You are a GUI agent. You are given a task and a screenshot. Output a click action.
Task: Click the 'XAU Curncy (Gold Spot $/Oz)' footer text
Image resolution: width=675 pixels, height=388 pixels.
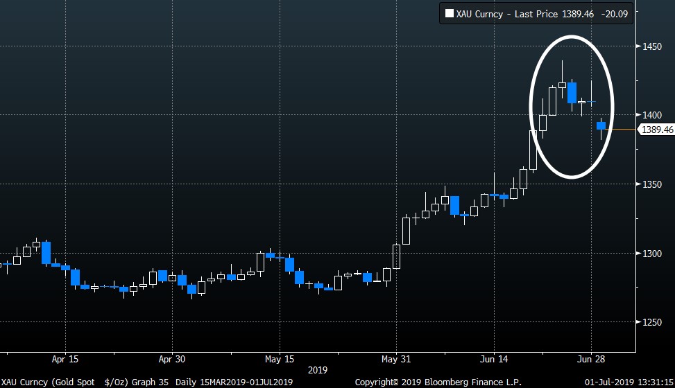tap(64, 382)
